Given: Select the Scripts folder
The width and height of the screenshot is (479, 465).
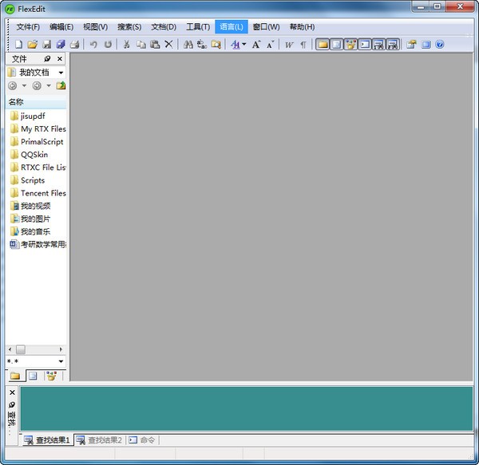Looking at the screenshot, I should click(27, 180).
